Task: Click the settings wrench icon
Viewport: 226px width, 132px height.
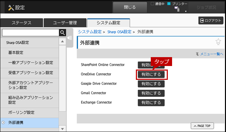Action: [x=11, y=8]
